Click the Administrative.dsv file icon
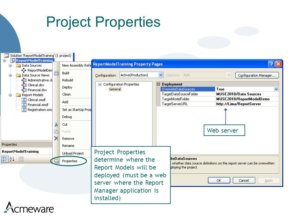The height and width of the screenshot is (216, 288). point(24,80)
